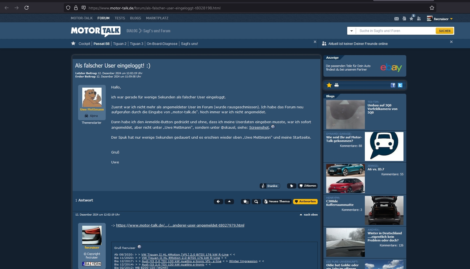Click Alpina car icon under Uwe Mettmann

click(86, 116)
